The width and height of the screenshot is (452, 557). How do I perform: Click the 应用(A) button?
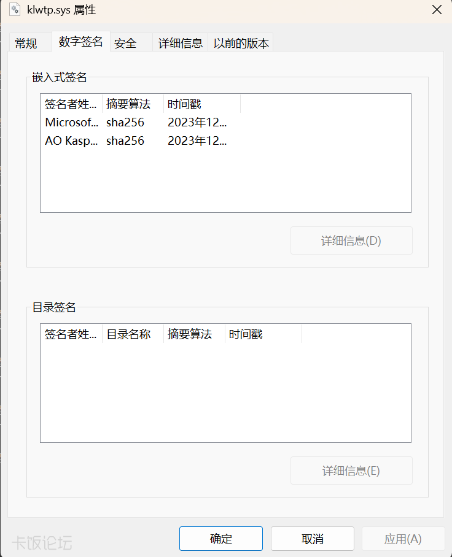[x=403, y=538]
